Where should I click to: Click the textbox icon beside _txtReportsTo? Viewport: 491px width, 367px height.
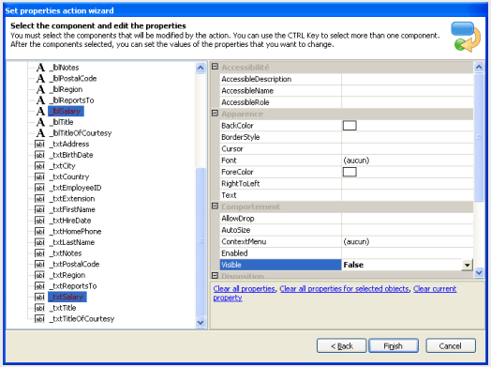tap(39, 286)
